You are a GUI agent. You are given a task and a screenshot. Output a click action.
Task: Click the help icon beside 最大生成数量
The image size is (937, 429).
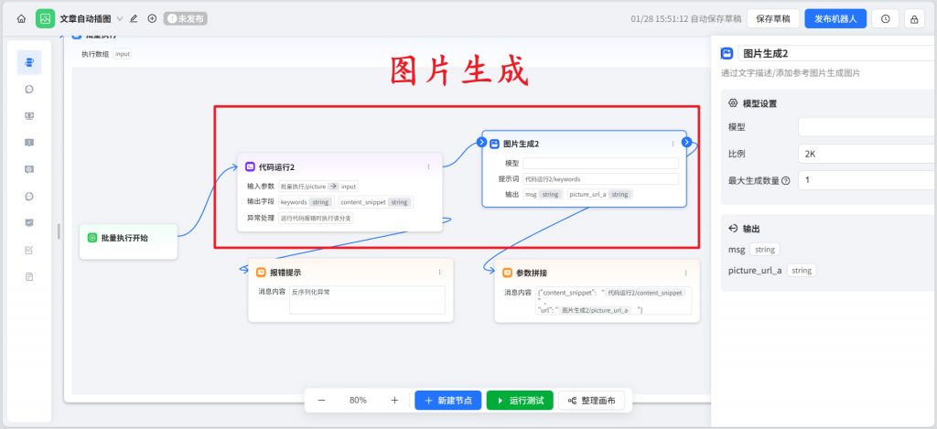tap(786, 180)
